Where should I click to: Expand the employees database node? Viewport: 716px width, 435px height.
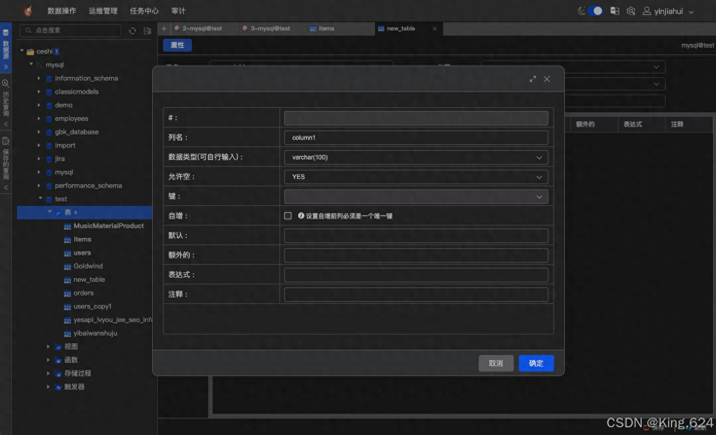[x=39, y=118]
